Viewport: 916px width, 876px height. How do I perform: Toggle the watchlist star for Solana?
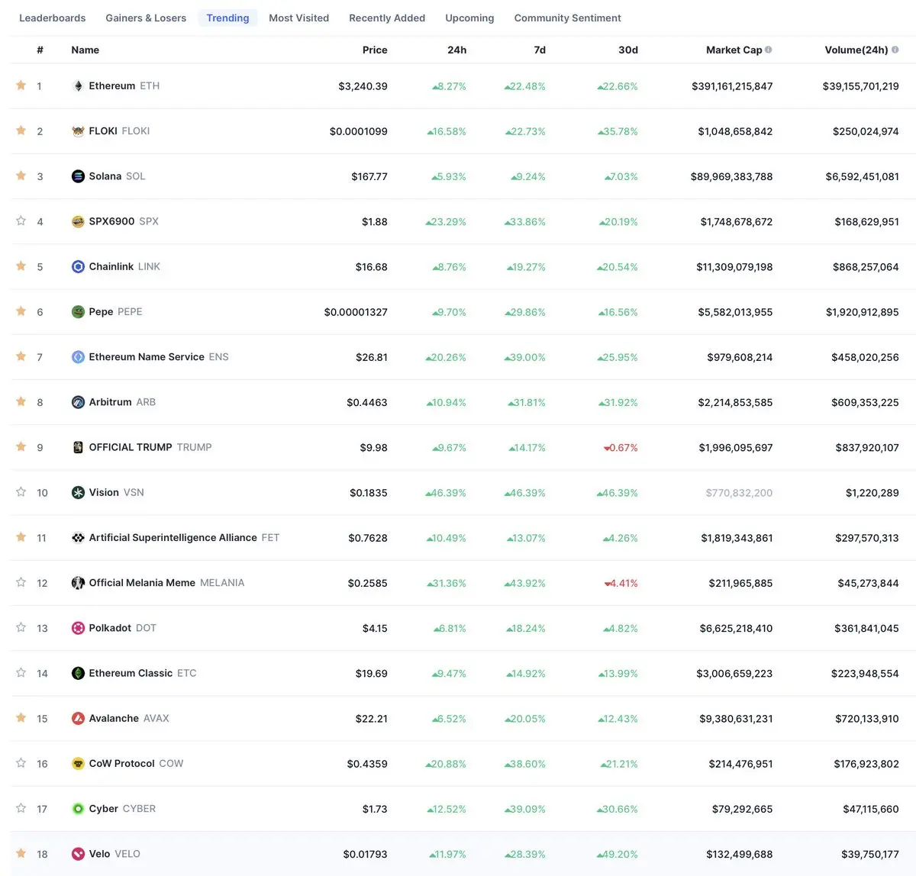click(x=21, y=176)
